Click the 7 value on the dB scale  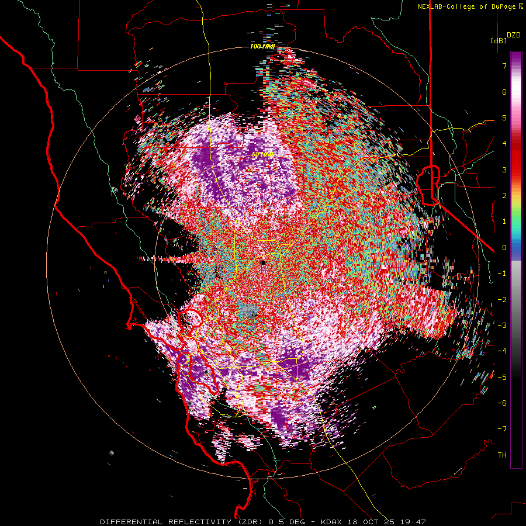point(504,65)
